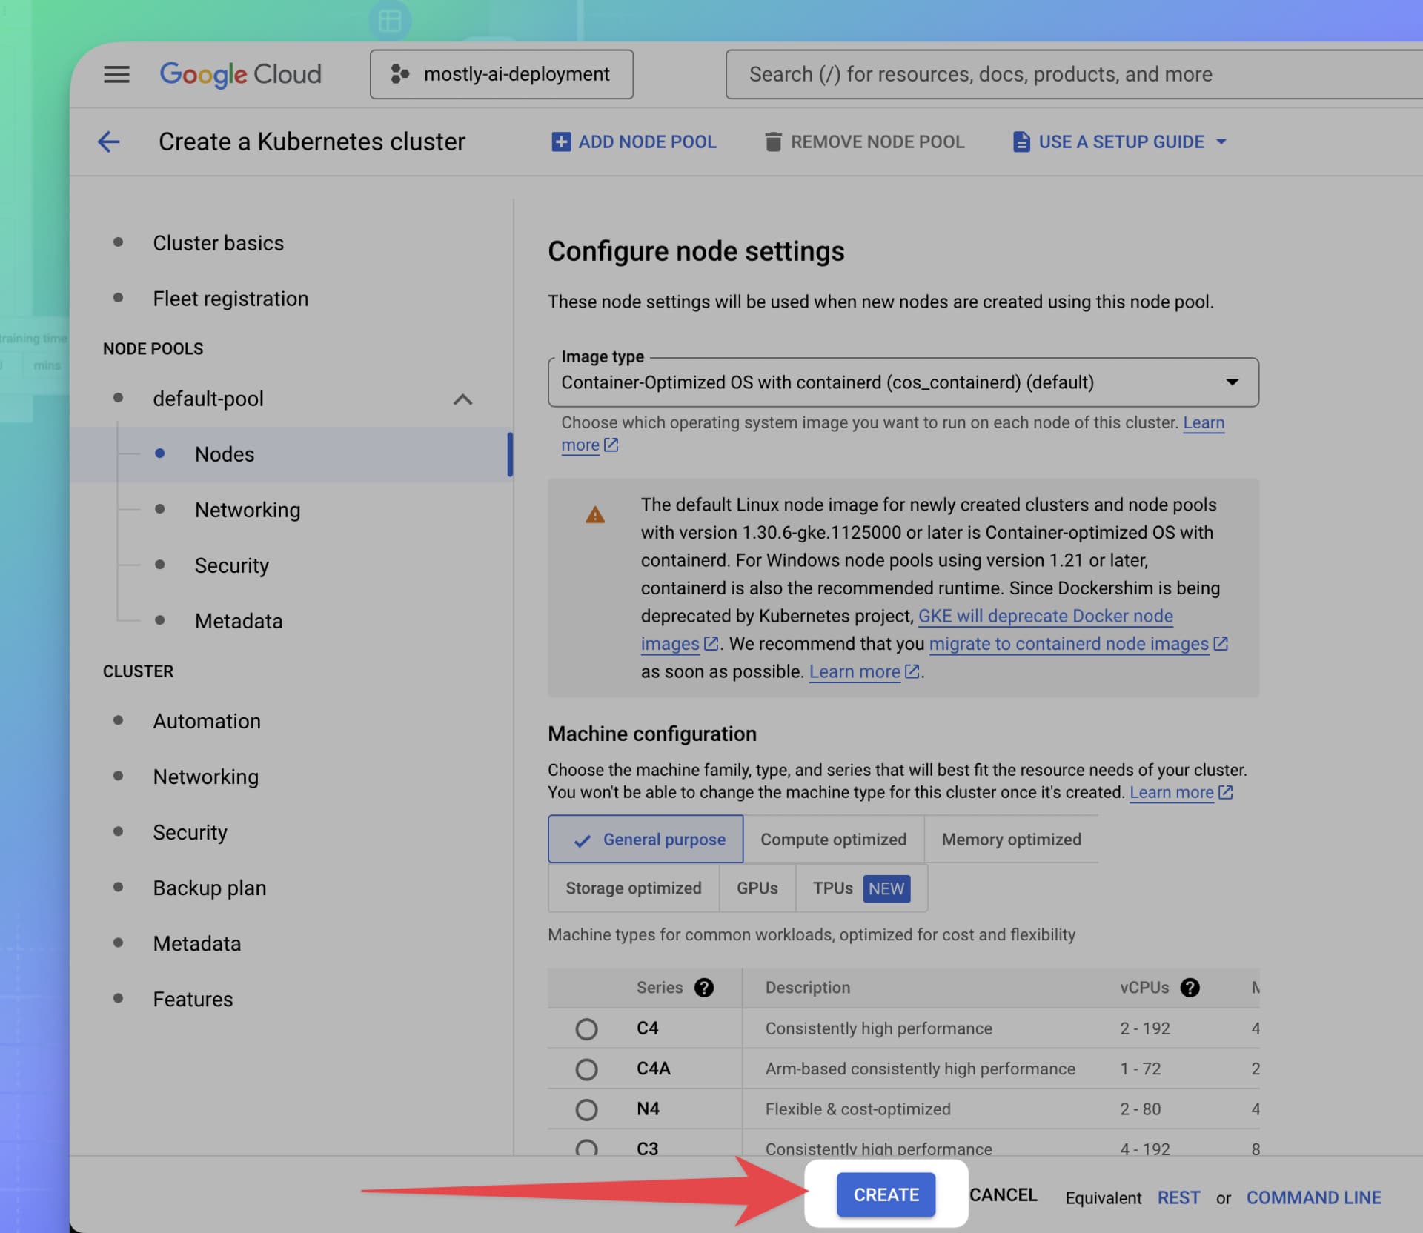Click the vCPUs help question mark icon
Screen dimensions: 1423x1233
click(x=1190, y=988)
